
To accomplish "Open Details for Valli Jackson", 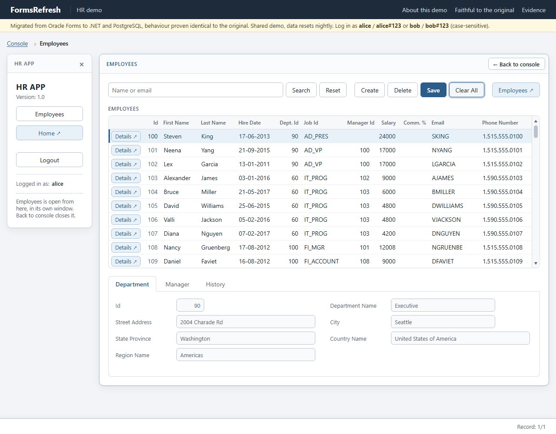I will click(x=126, y=220).
